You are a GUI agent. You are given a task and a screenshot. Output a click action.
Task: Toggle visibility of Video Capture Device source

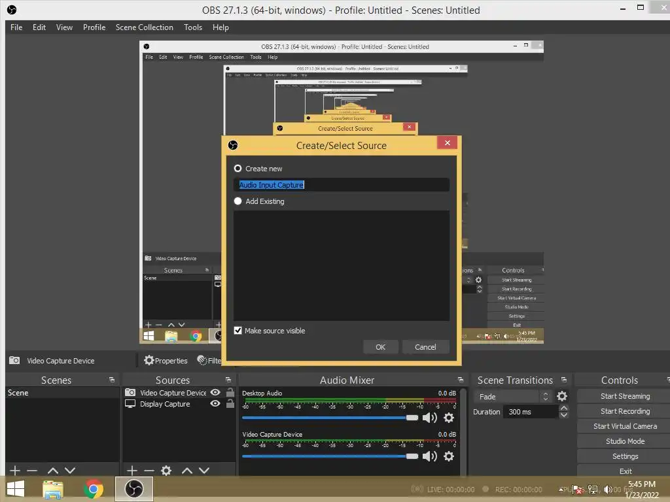(215, 392)
